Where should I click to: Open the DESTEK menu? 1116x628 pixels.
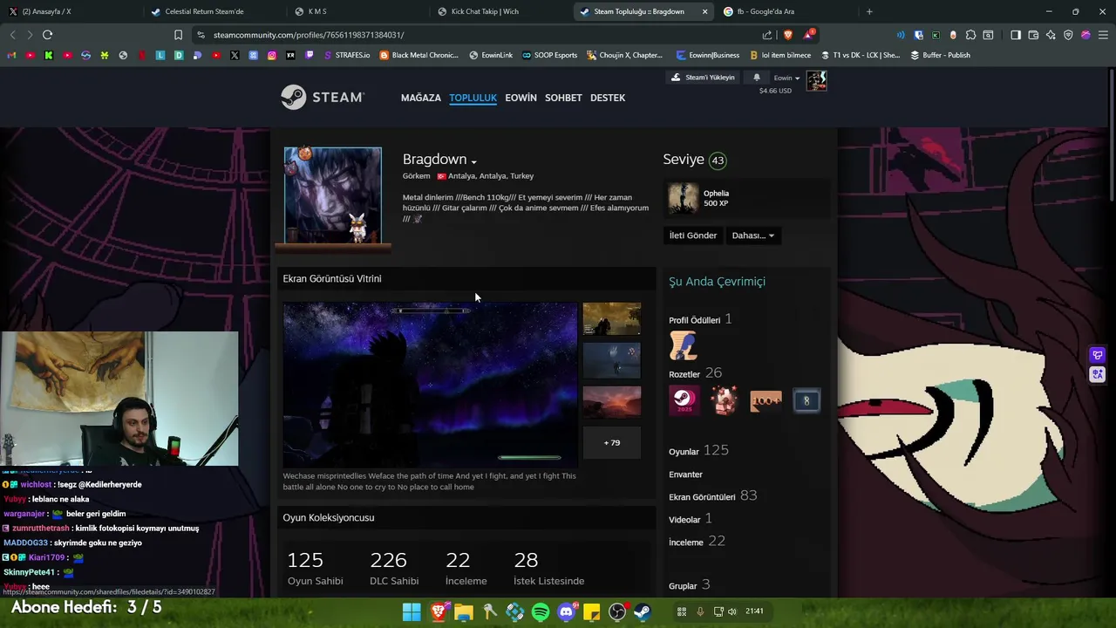[x=608, y=98]
